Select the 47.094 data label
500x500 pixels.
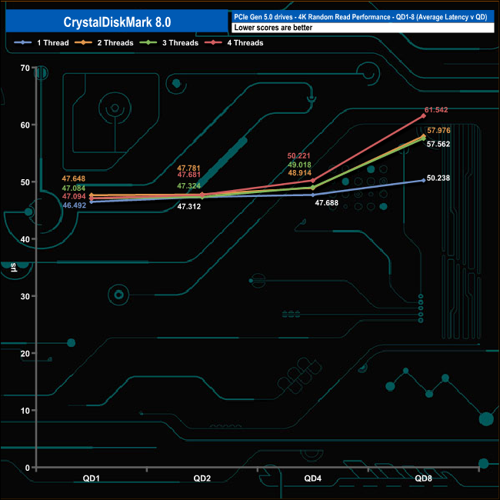[x=74, y=196]
